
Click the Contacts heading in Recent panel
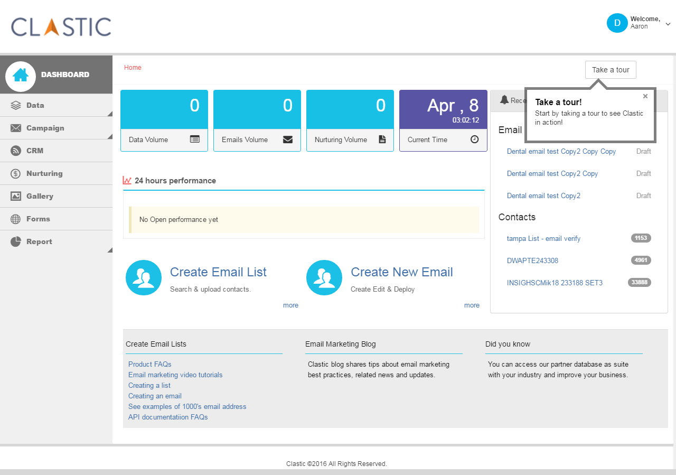click(x=517, y=217)
